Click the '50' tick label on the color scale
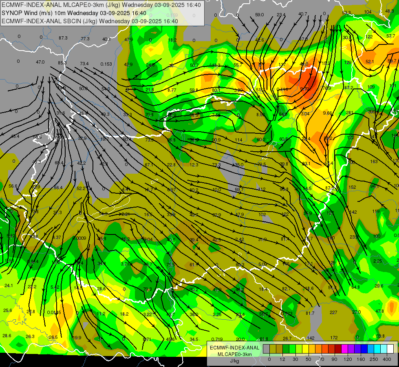The height and width of the screenshot is (367, 399). coord(309,359)
